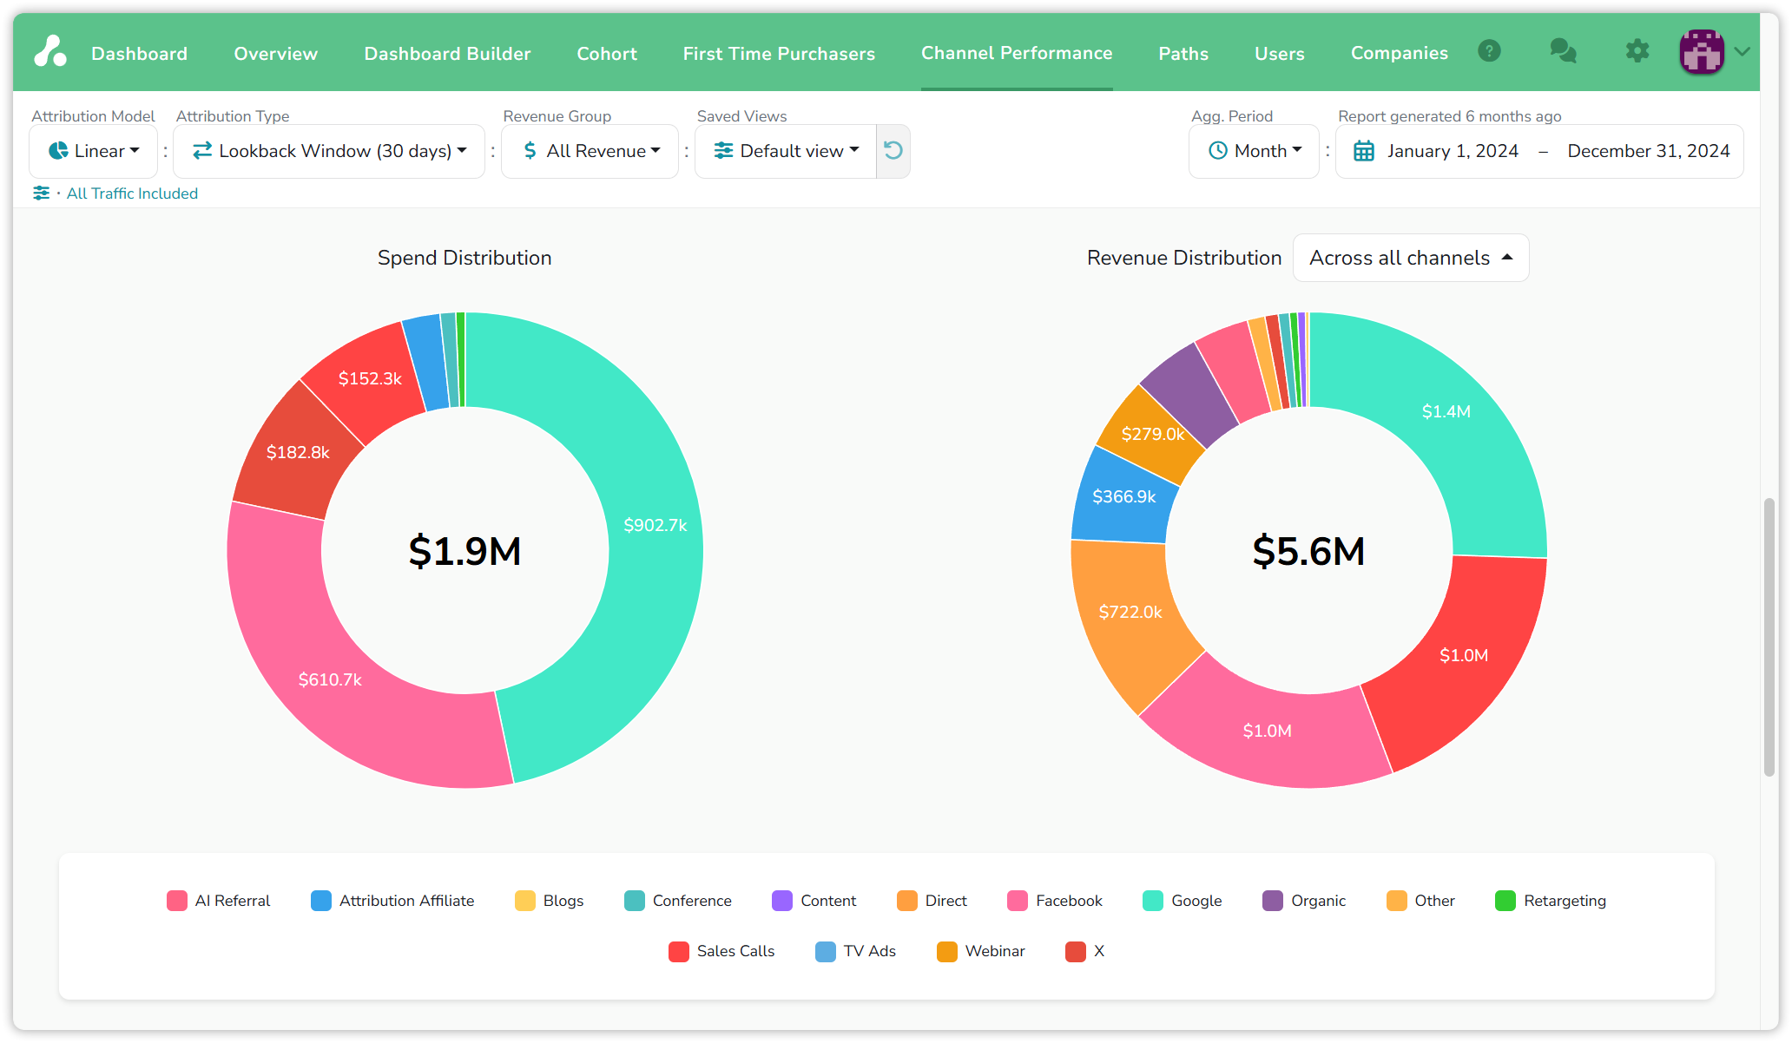Click the $1.4M revenue donut segment
The height and width of the screenshot is (1043, 1792).
click(x=1446, y=411)
